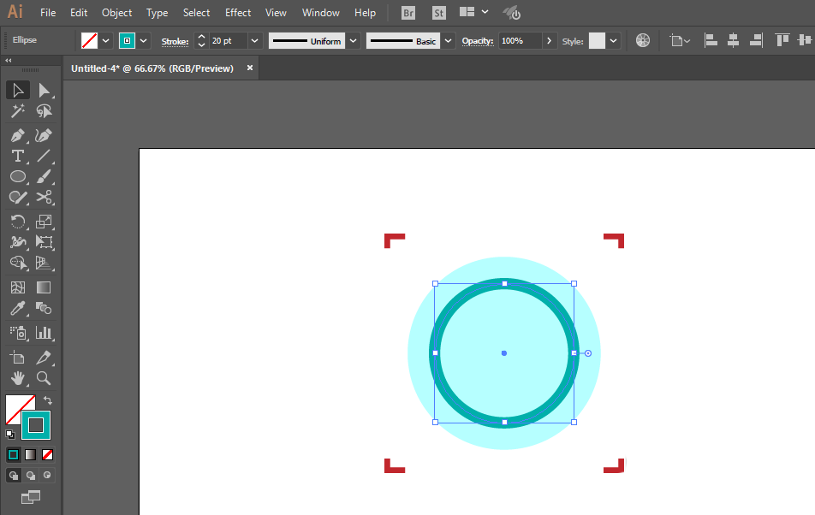Open the Effect menu
This screenshot has width=815, height=515.
[238, 13]
